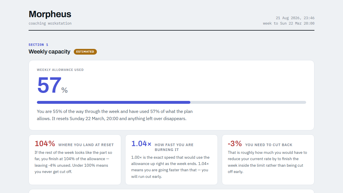Click the 1.04× burn rate value

coord(141,144)
